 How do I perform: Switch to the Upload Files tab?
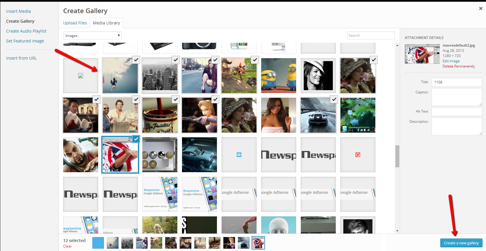75,23
